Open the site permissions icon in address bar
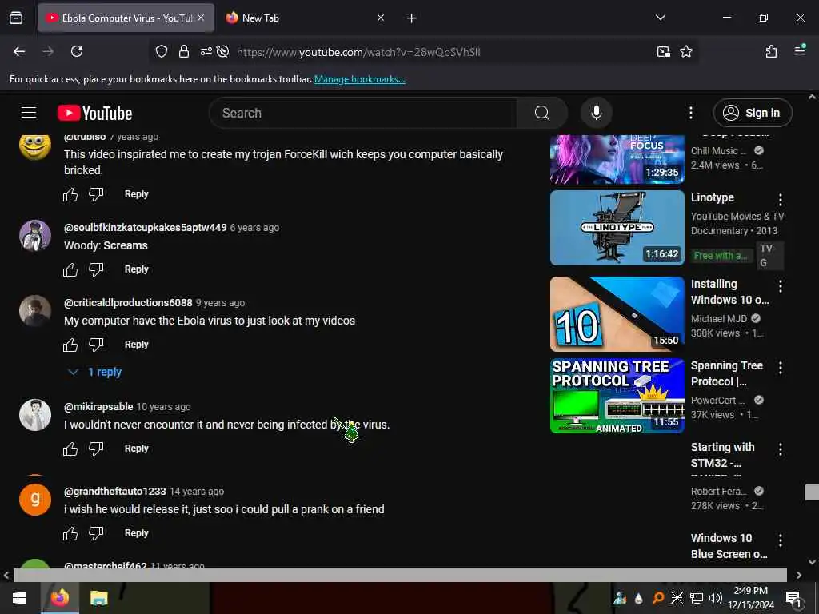Image resolution: width=819 pixels, height=614 pixels. pos(206,51)
